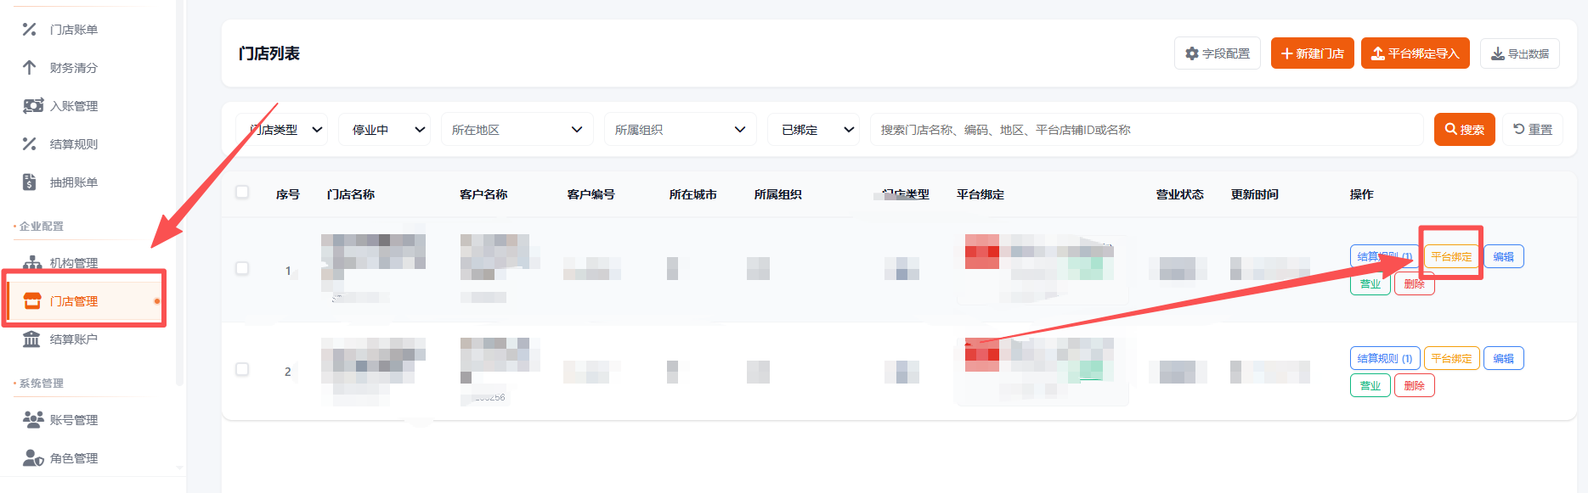
Task: Click the 字段配置 button
Action: click(1218, 53)
